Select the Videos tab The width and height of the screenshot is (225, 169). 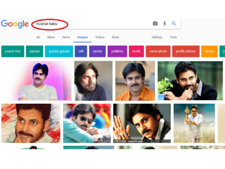tap(100, 37)
